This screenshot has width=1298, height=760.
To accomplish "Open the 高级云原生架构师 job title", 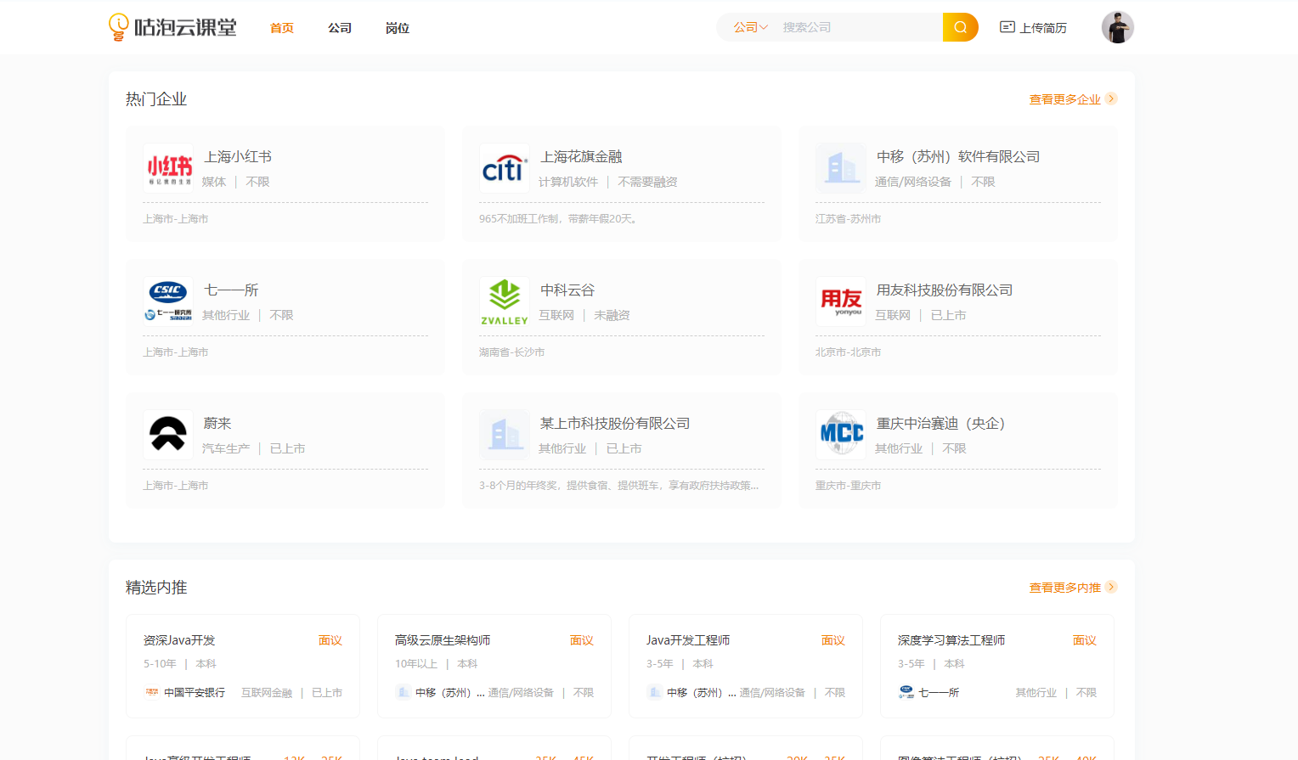I will [443, 640].
